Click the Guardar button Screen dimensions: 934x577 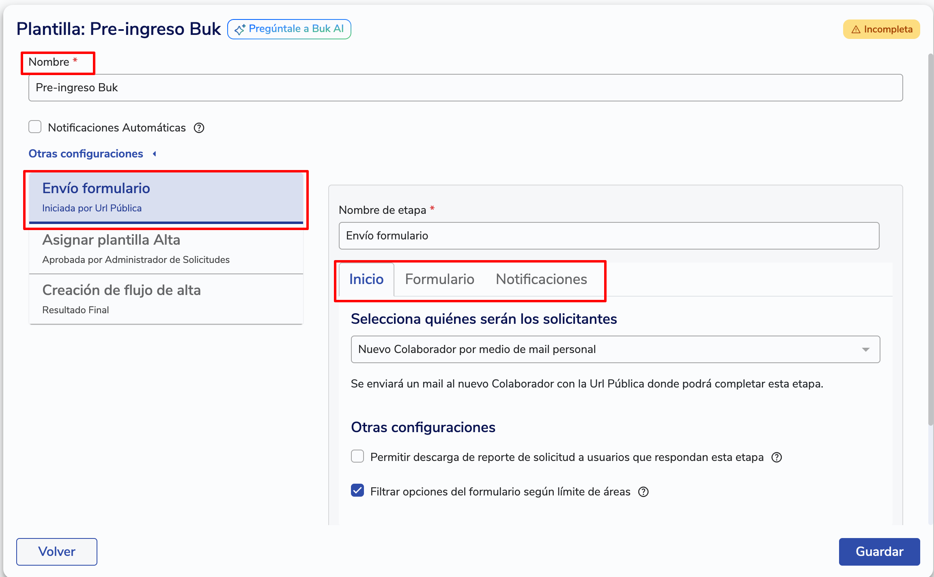coord(879,551)
